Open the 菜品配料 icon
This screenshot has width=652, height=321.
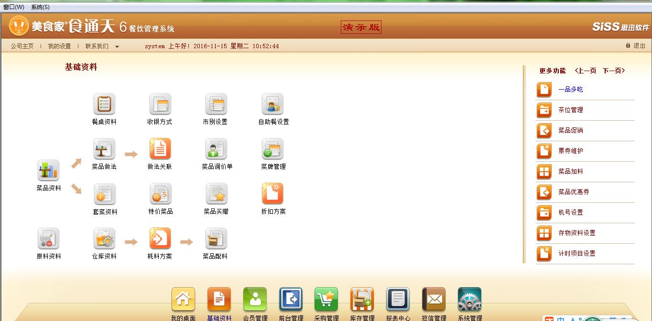(216, 238)
